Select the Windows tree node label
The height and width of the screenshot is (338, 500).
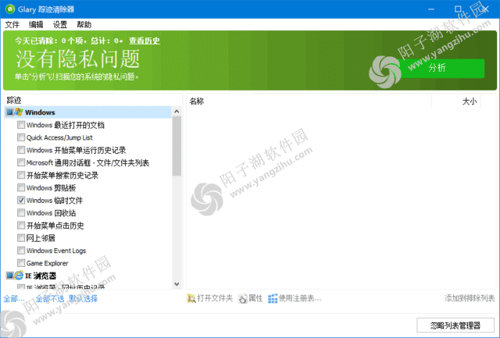click(x=40, y=112)
